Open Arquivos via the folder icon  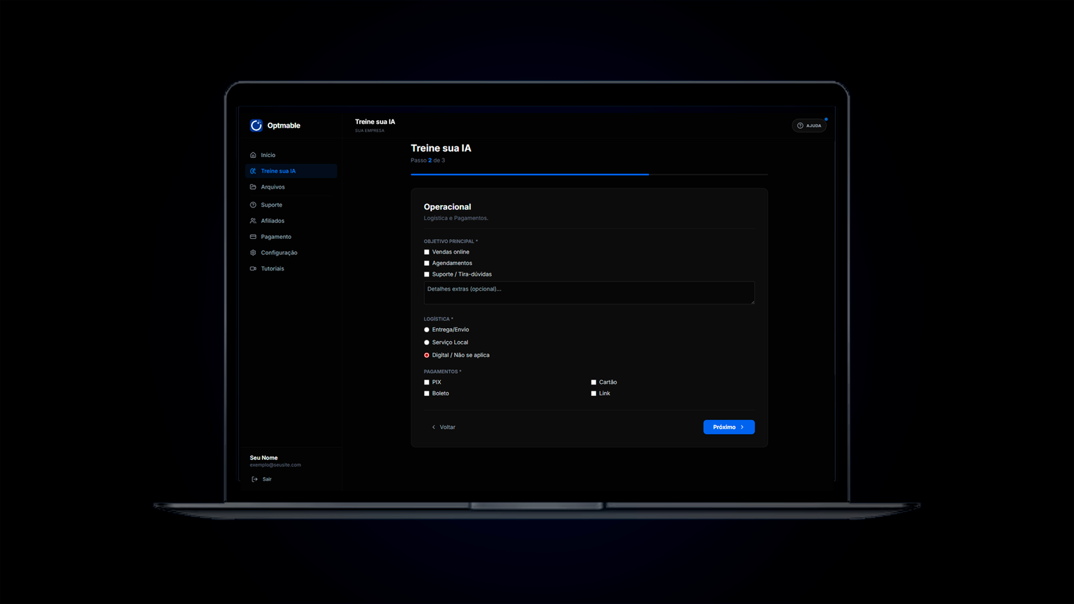253,187
